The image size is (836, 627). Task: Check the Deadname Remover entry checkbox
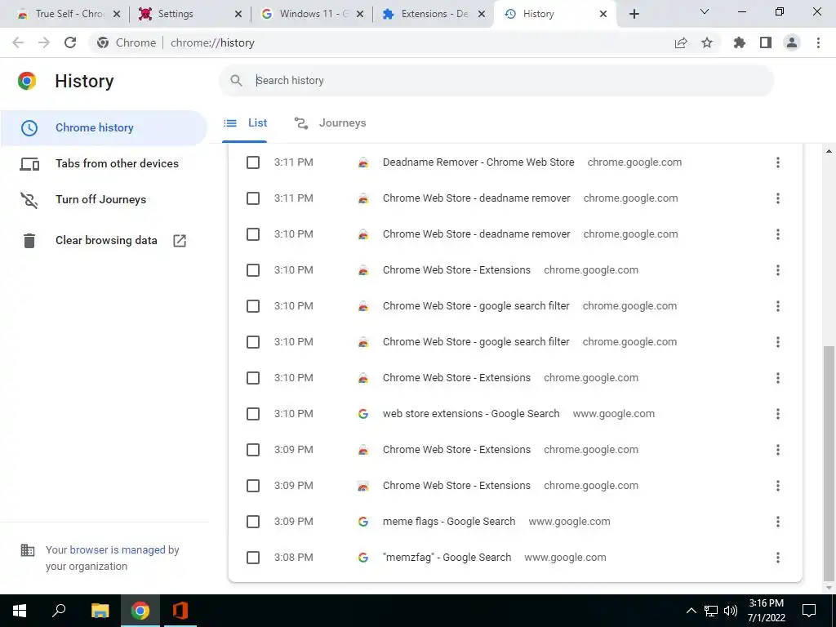coord(253,162)
